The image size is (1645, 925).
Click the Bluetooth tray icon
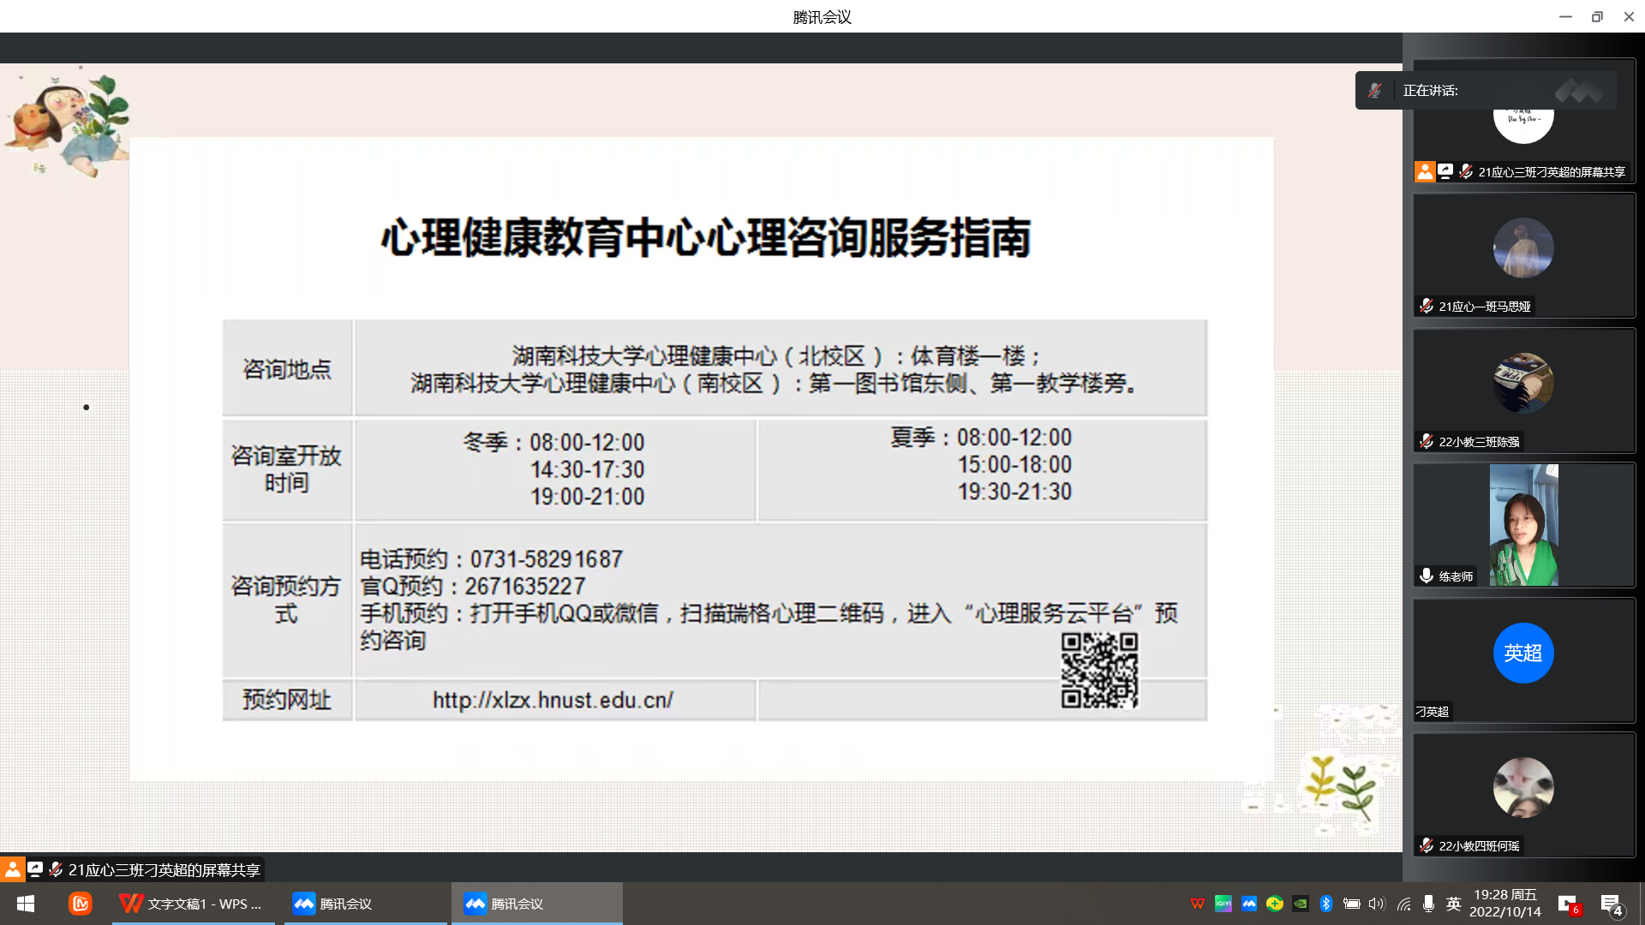pyautogui.click(x=1325, y=904)
